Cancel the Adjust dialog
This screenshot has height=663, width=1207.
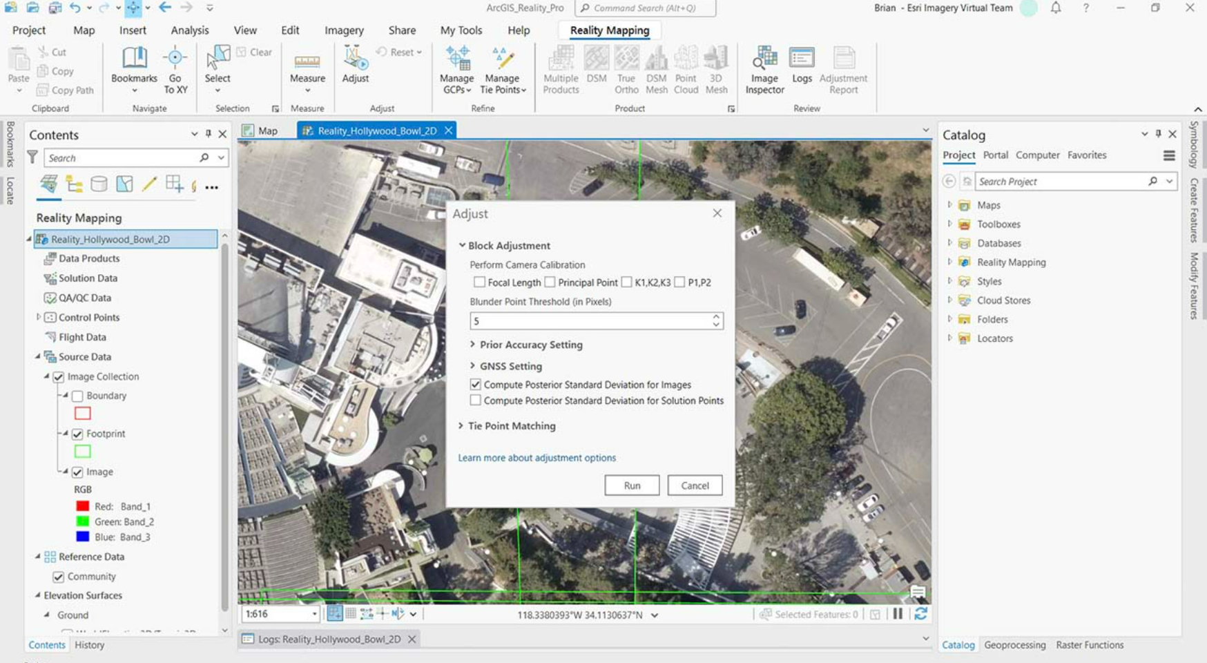coord(695,486)
